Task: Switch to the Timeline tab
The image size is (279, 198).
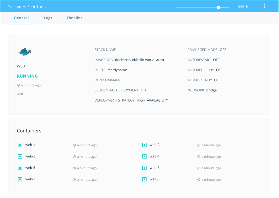Action: (x=75, y=18)
